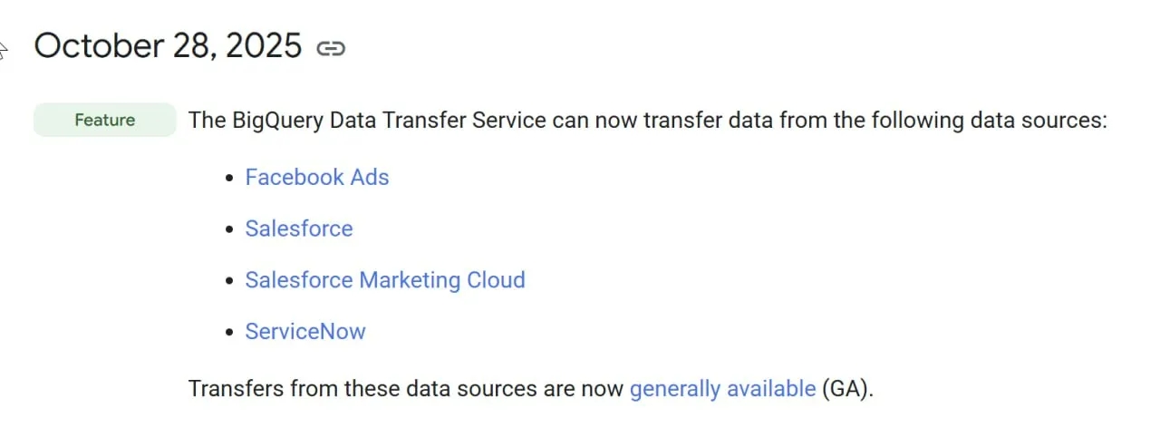Click the October 28, 2025 heading
The height and width of the screenshot is (447, 1160).
tap(168, 45)
